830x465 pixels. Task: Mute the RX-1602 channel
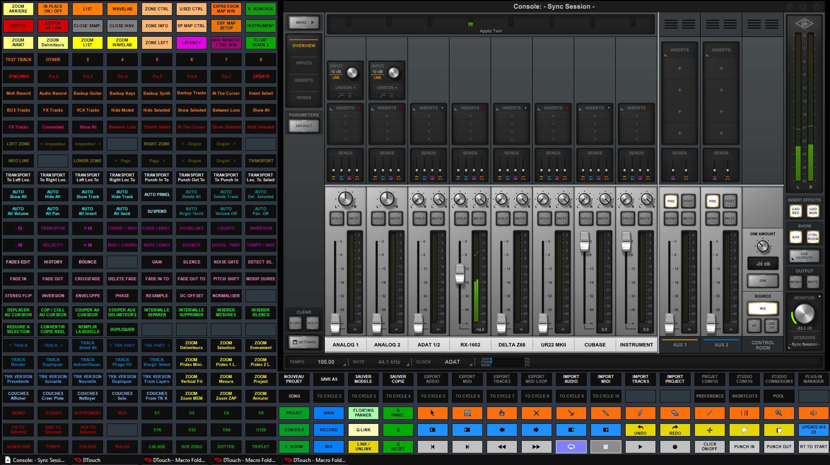point(479,218)
